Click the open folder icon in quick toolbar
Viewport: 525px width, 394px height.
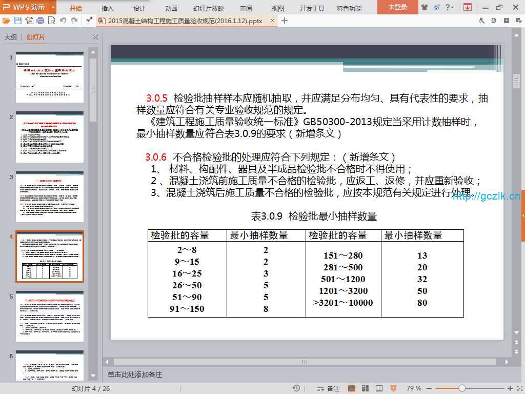coord(6,21)
